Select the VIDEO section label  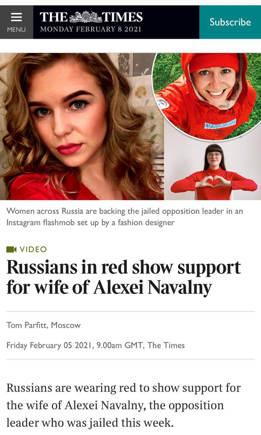tap(33, 249)
